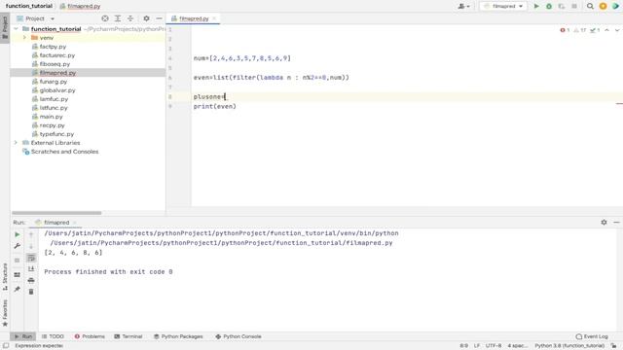Run with coverage icon in top toolbar
623x350 pixels.
(562, 6)
